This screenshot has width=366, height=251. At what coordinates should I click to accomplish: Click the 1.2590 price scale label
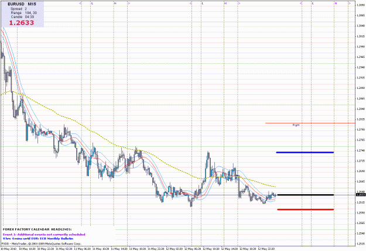coord(361,213)
